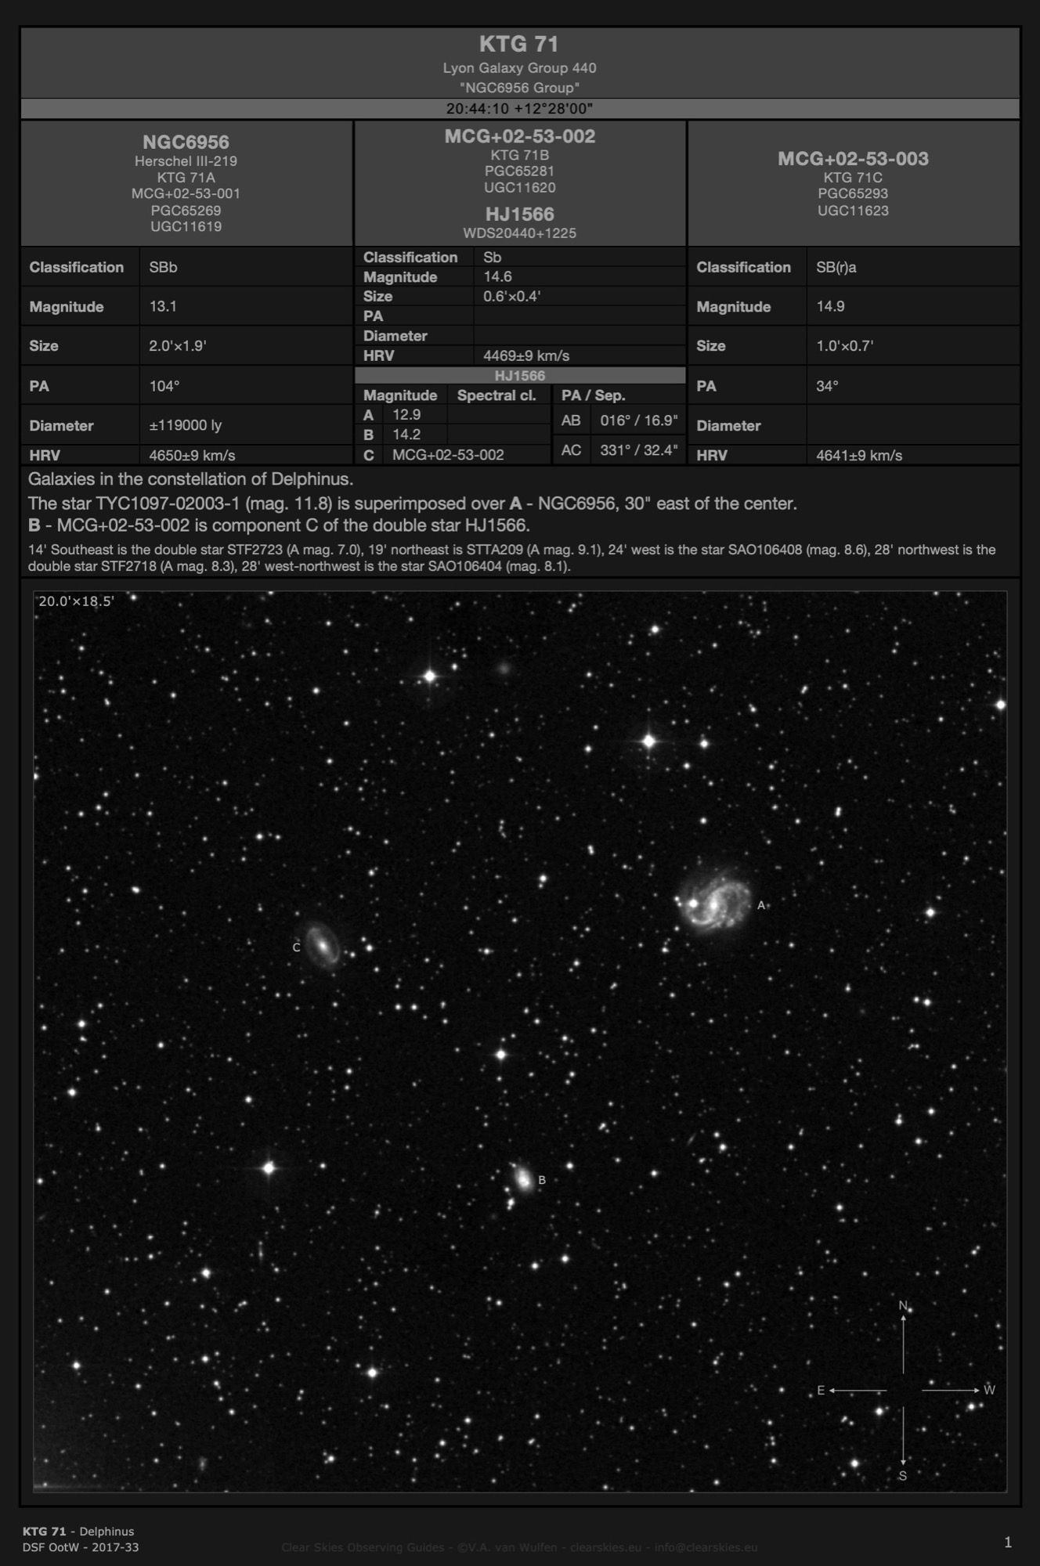Click the MCG+02-53-002 column heading
The height and width of the screenshot is (1566, 1040).
click(519, 136)
